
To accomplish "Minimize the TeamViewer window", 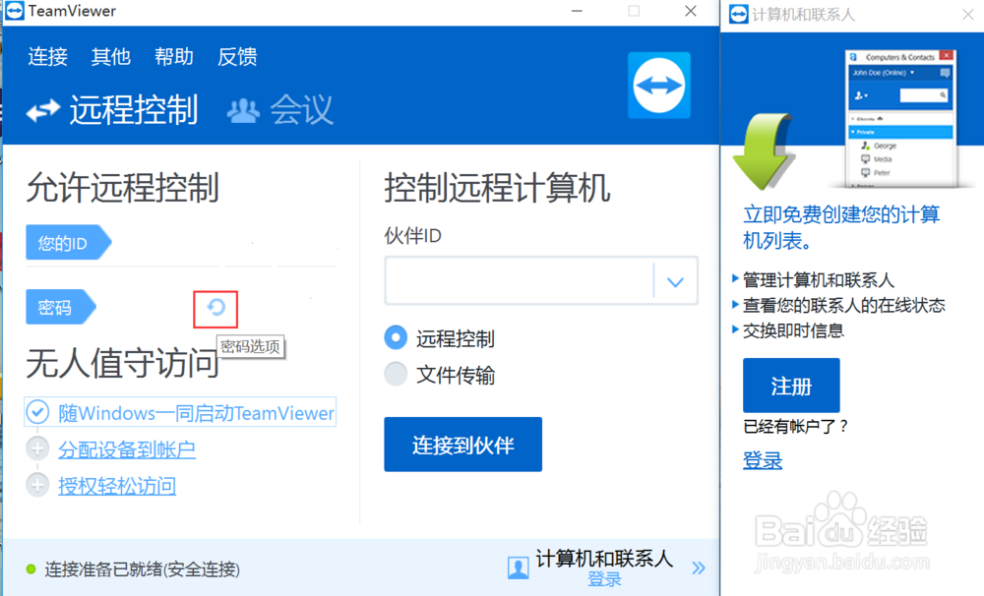I will [577, 11].
